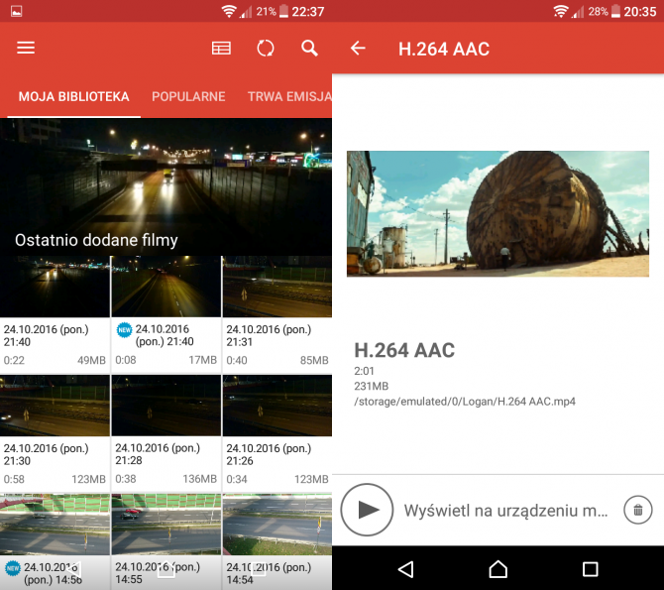Open search with magnifier icon
The image size is (664, 590).
(x=309, y=48)
